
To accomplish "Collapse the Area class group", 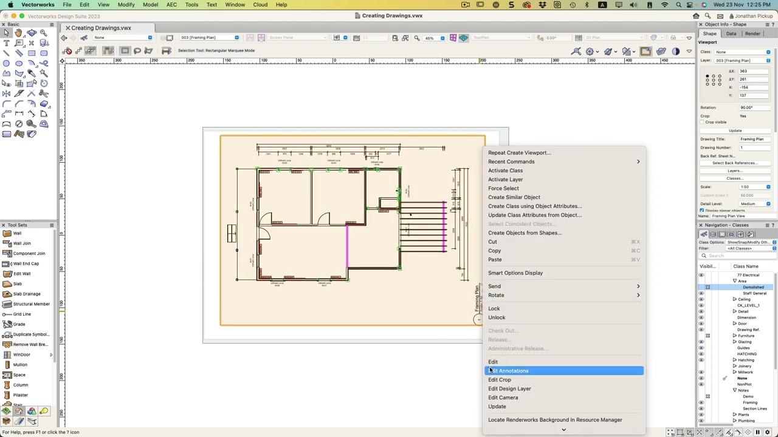I will click(734, 281).
